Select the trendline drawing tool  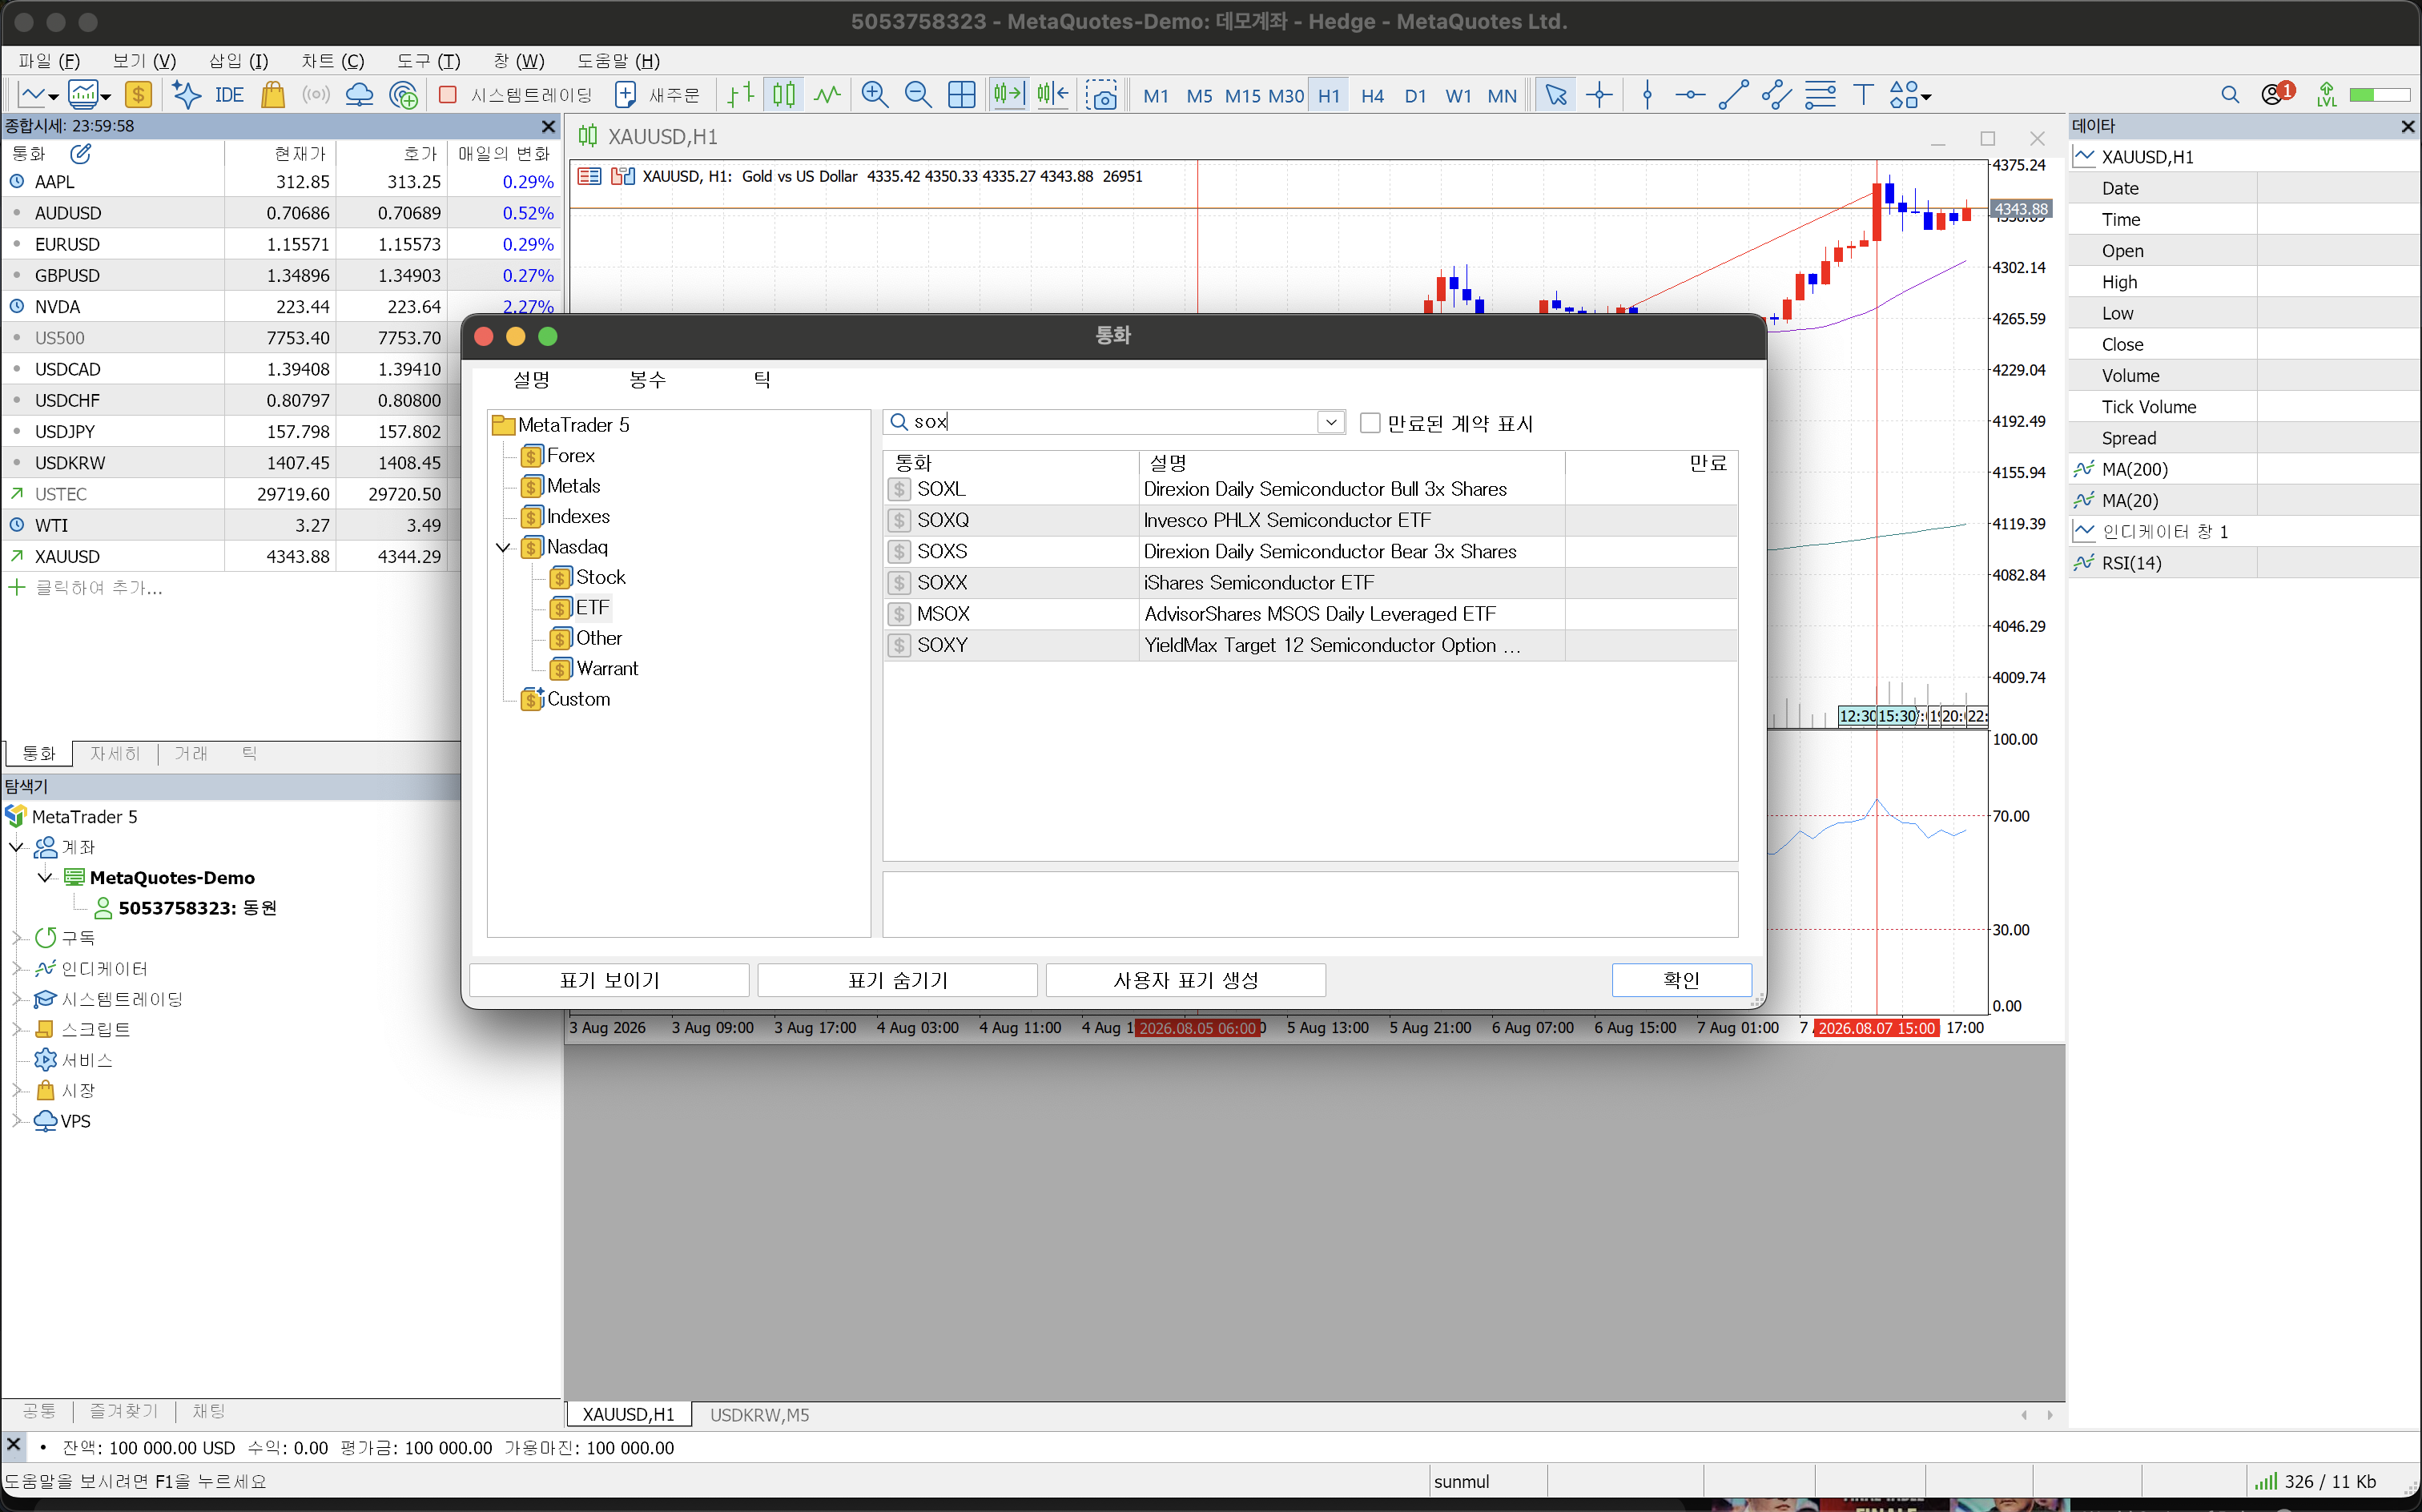(1733, 95)
